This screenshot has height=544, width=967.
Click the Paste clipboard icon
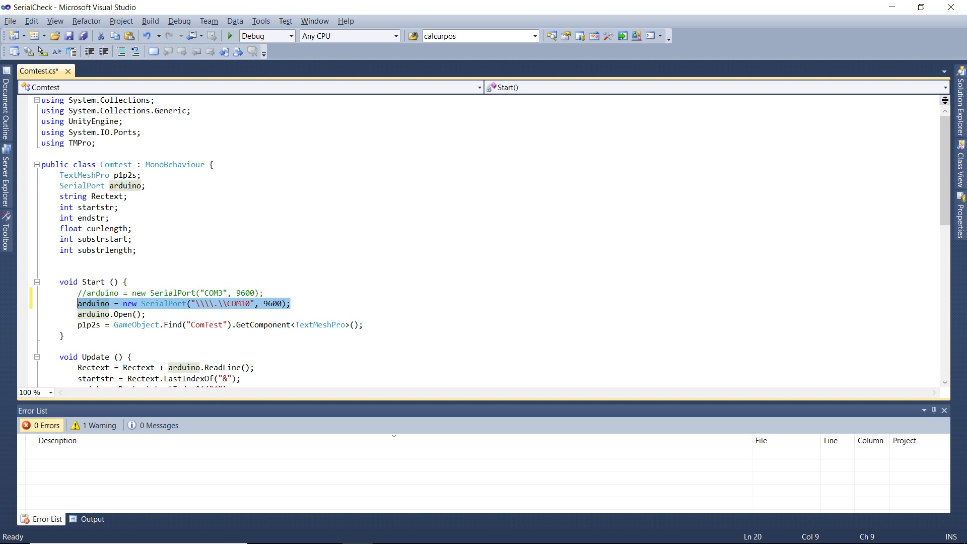[129, 36]
